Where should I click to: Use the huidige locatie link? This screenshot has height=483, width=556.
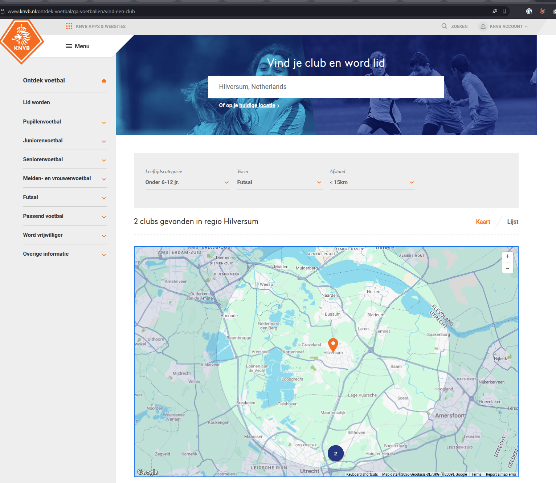pyautogui.click(x=257, y=105)
